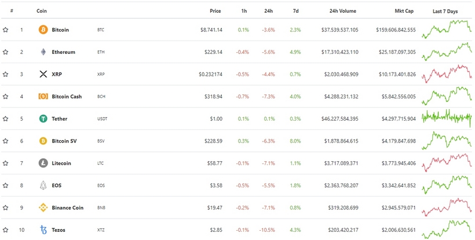The image size is (475, 240).
Task: Open Litecoin's red 7-day sparkline
Action: click(447, 163)
